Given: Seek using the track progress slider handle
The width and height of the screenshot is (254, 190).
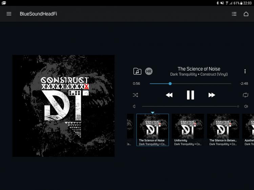Looking at the screenshot, I should (x=170, y=84).
